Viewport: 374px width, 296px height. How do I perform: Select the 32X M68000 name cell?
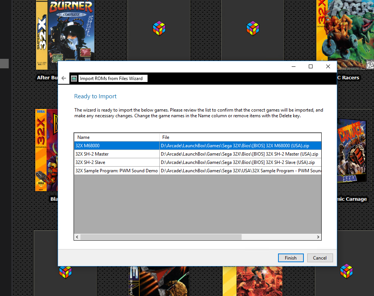(x=116, y=146)
